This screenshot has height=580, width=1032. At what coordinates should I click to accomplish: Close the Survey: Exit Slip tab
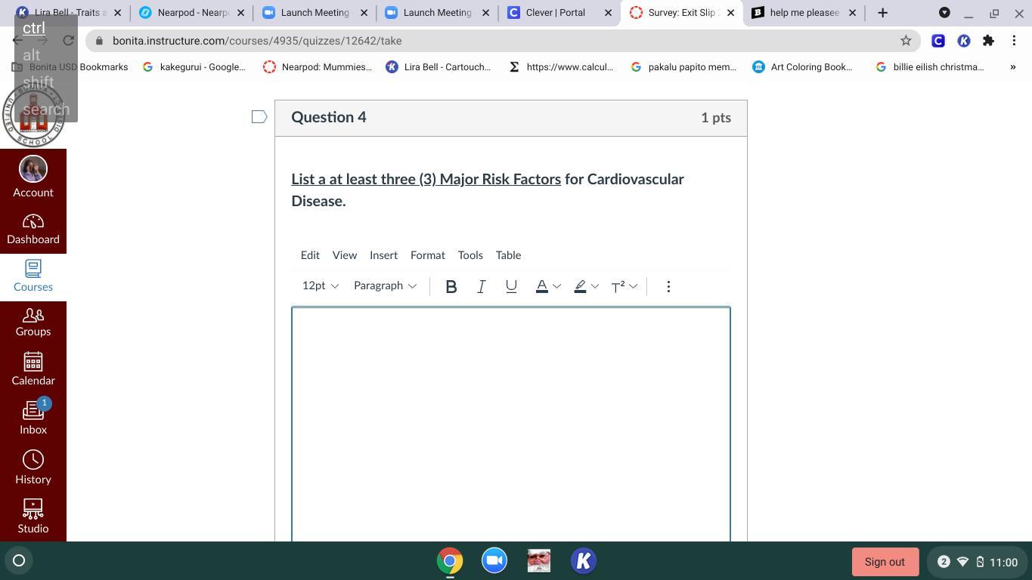click(730, 13)
